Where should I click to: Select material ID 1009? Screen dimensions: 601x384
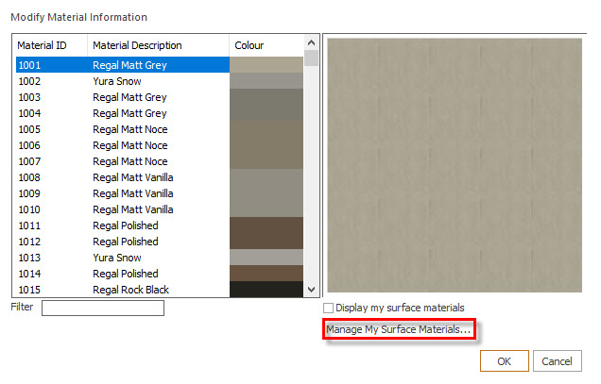tap(29, 193)
